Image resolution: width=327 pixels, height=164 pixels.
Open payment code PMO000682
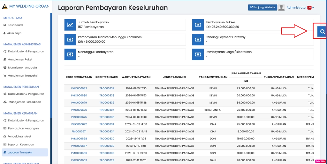[79, 88]
